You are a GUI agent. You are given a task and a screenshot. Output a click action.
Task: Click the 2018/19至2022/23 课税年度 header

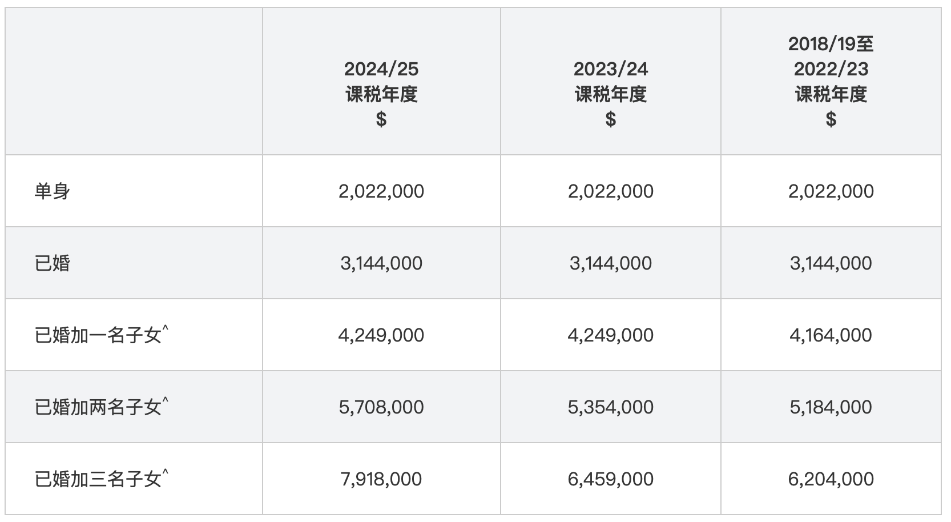(x=831, y=81)
